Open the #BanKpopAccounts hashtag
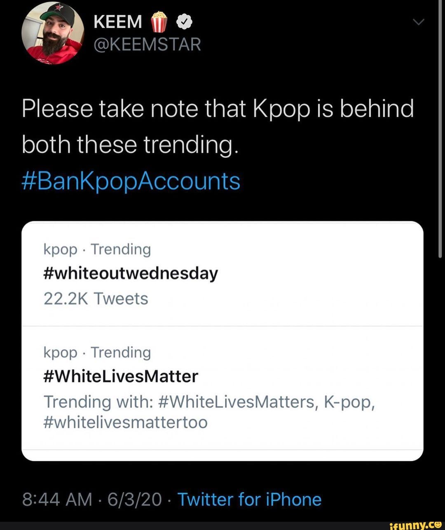 [131, 180]
